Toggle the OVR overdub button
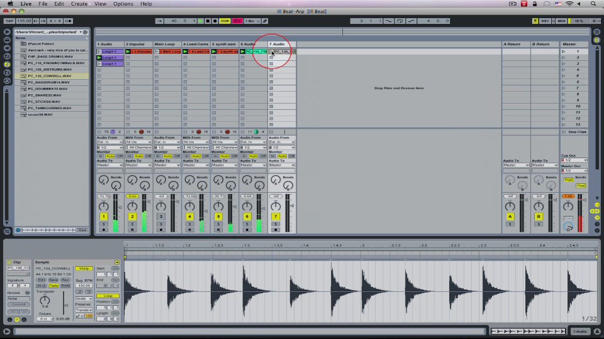 coord(225,21)
